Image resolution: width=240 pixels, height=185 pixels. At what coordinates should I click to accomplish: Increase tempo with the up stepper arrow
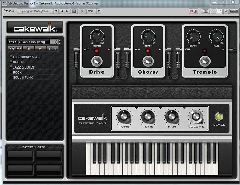pyautogui.click(x=60, y=40)
